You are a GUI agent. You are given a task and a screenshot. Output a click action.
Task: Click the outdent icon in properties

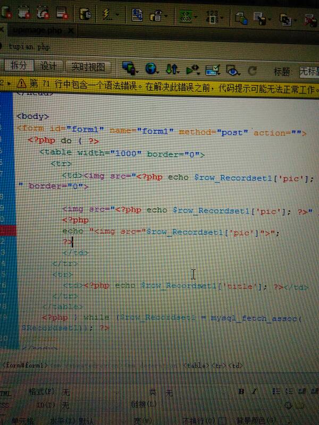pos(302,391)
